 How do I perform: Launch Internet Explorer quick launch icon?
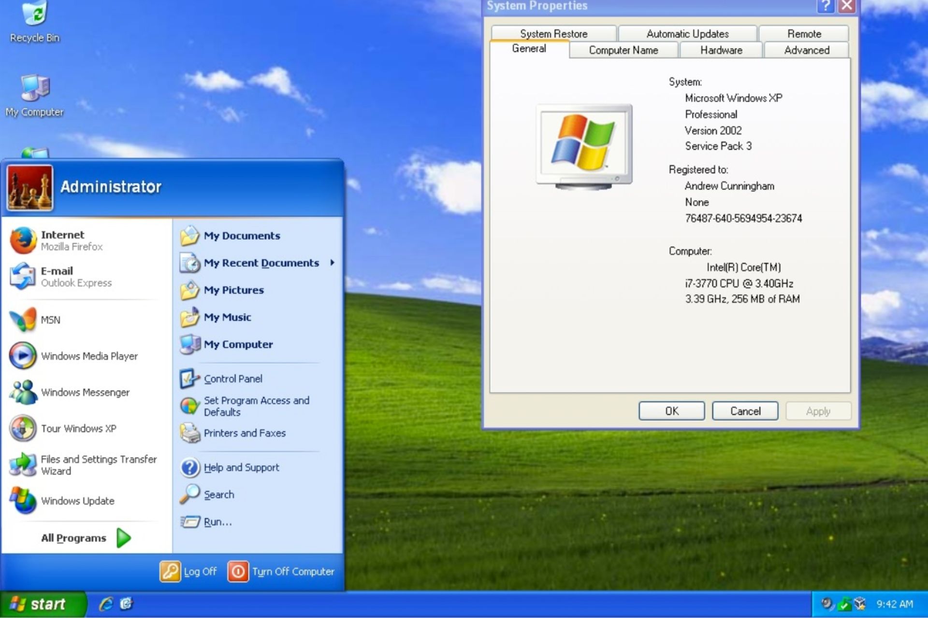tap(106, 604)
